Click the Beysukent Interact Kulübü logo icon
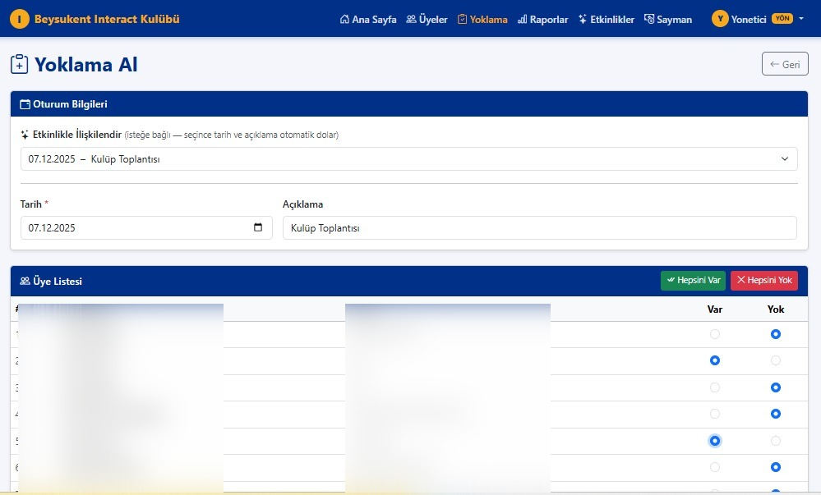This screenshot has width=821, height=495. point(20,19)
